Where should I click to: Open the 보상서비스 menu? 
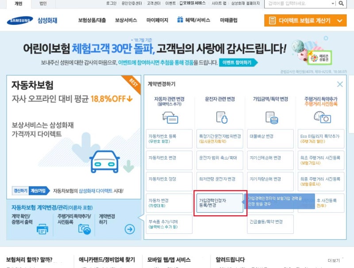[126, 20]
